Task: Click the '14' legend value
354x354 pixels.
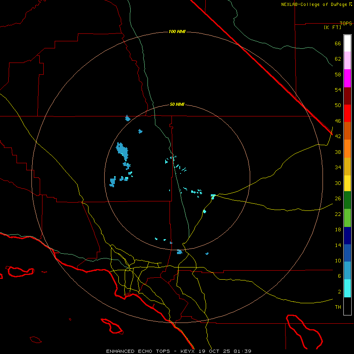Action: click(338, 245)
